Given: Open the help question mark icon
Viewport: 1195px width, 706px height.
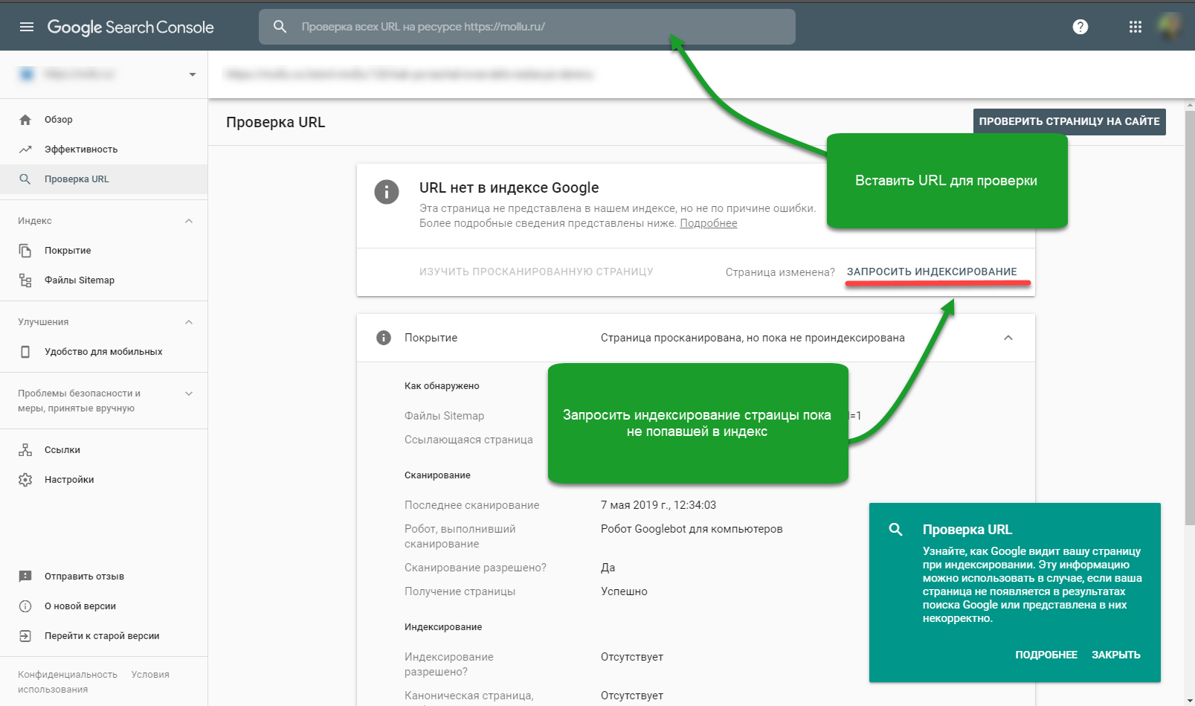Looking at the screenshot, I should [x=1080, y=27].
